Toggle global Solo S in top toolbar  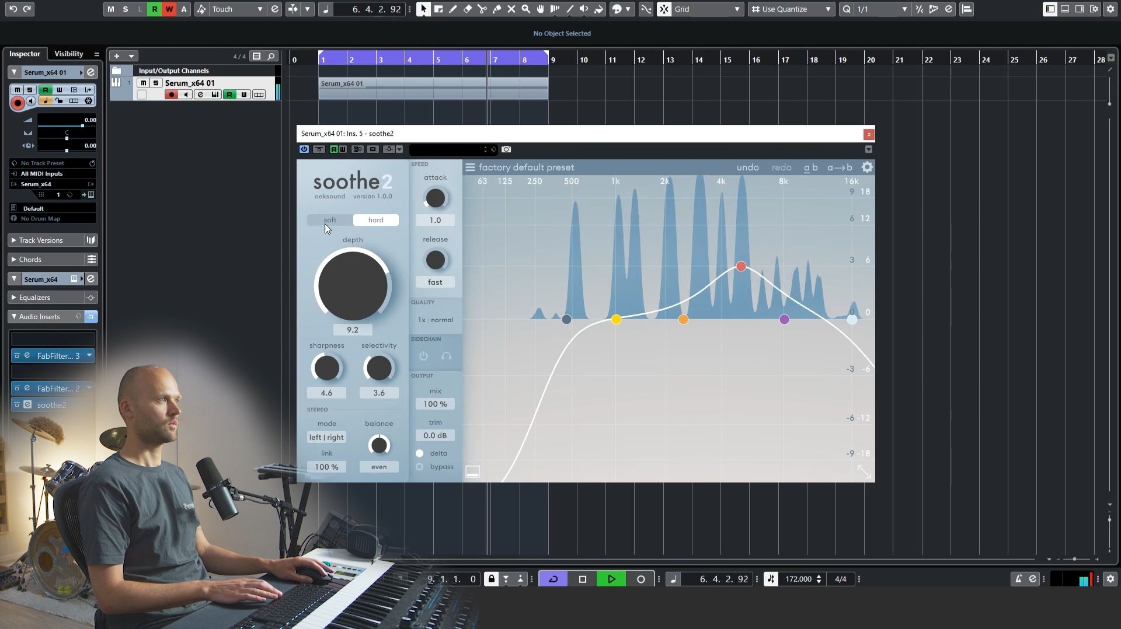tap(125, 9)
